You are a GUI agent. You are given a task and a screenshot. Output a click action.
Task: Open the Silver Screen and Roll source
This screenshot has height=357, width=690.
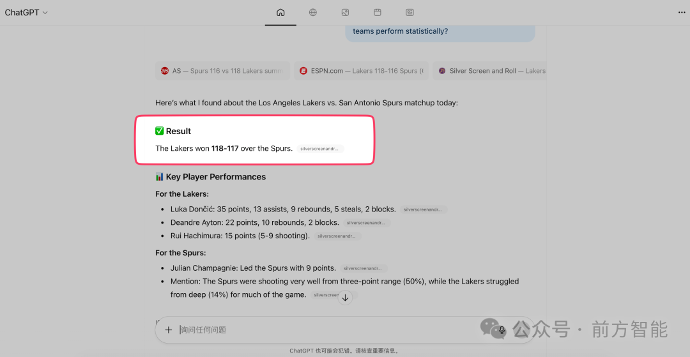(x=490, y=71)
